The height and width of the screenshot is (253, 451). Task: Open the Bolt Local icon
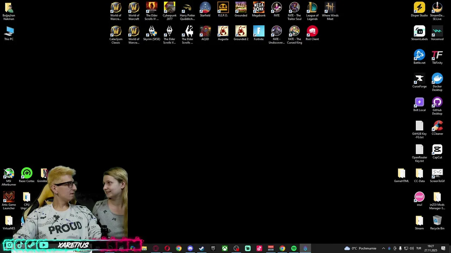point(419,104)
